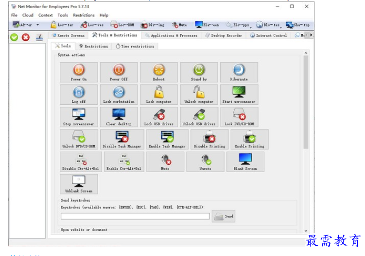Click the Power Off system action
This screenshot has width=365, height=256.
tap(119, 72)
